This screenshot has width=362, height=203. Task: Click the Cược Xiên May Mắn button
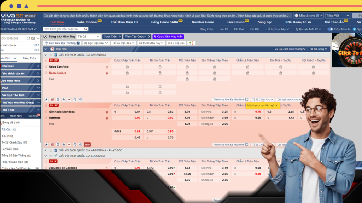coord(168,36)
